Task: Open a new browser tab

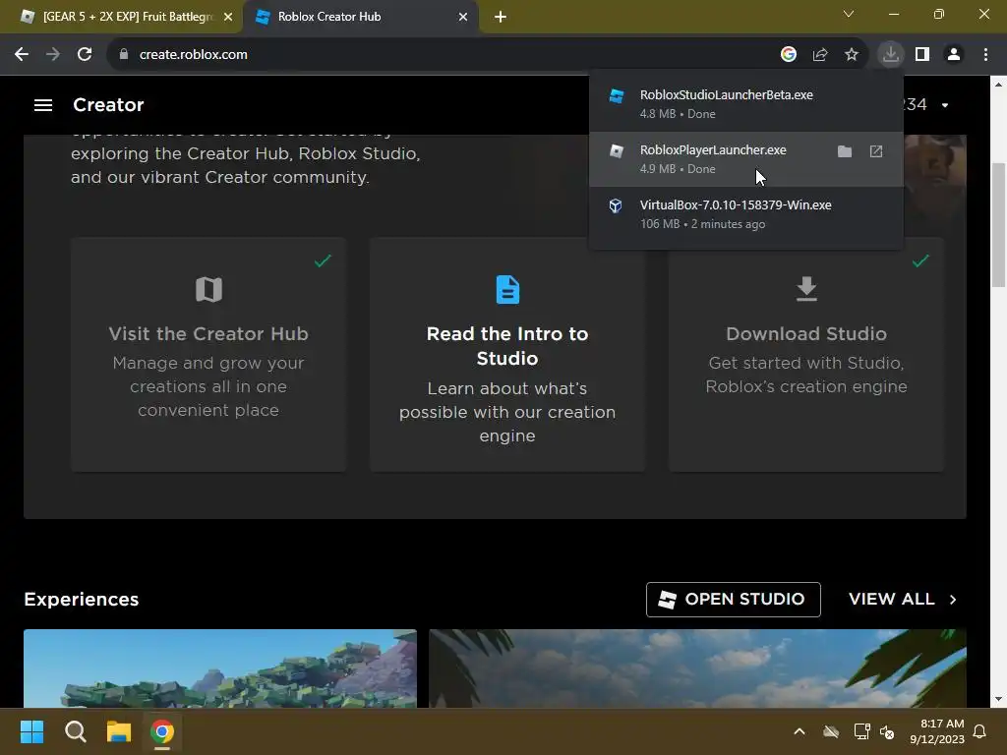Action: (501, 17)
